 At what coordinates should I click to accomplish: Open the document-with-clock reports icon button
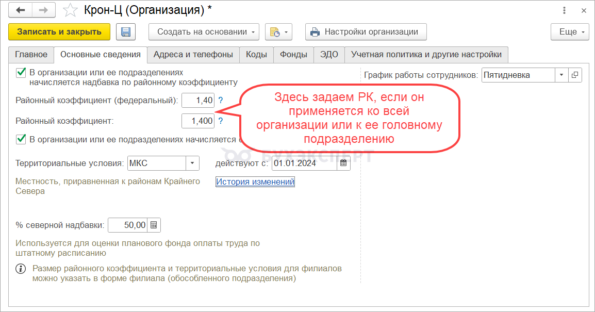278,32
